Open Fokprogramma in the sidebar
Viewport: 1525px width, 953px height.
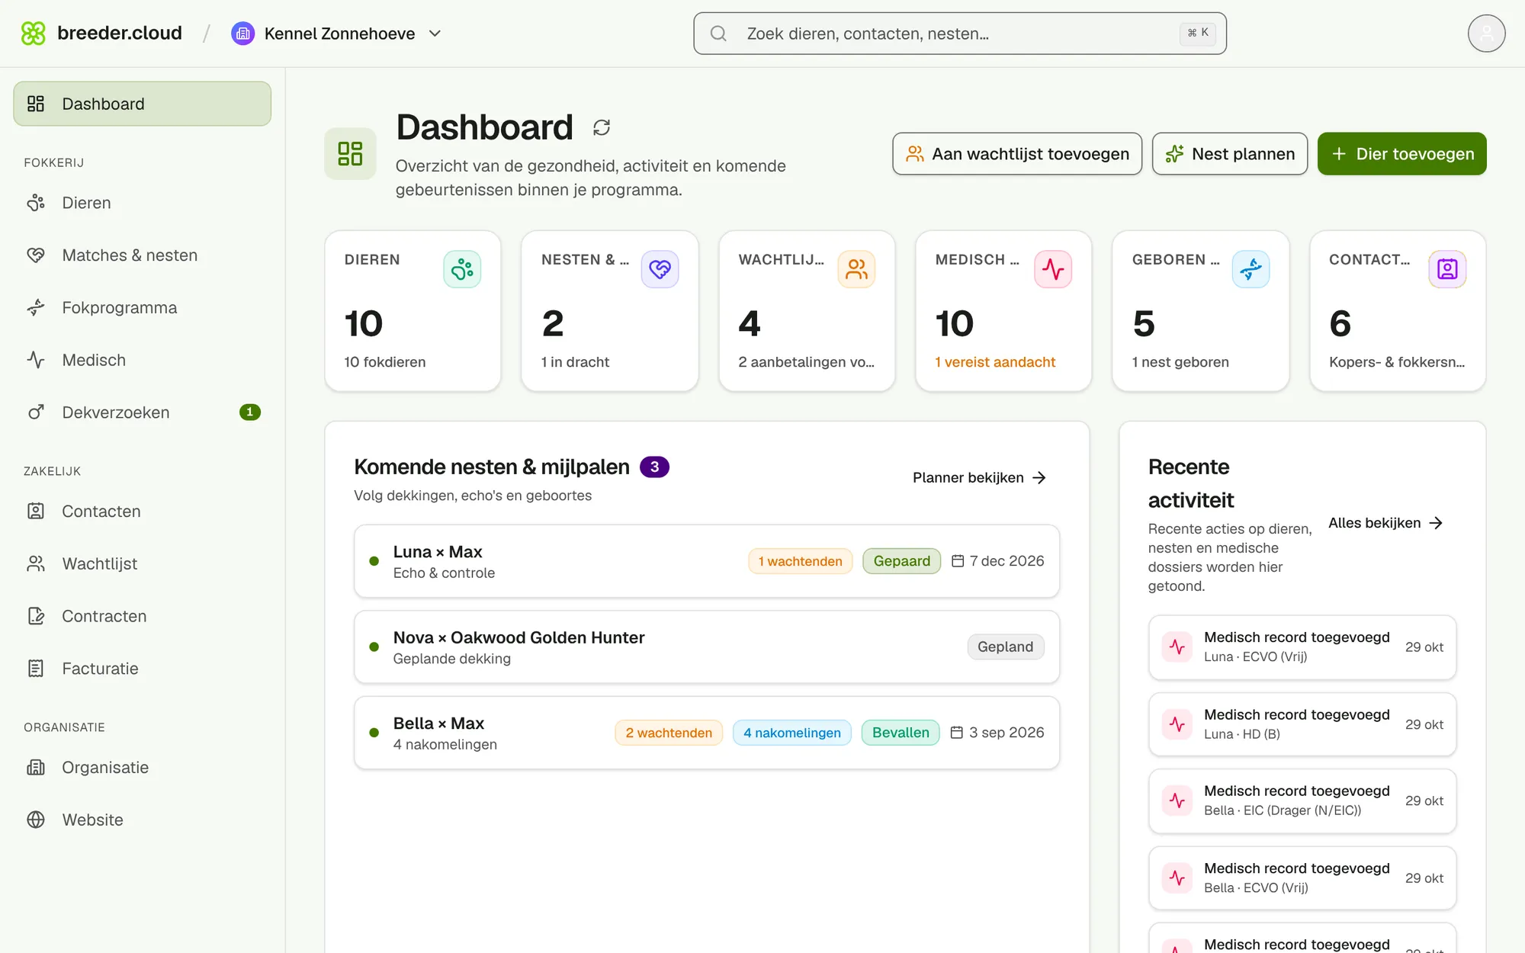[x=143, y=308]
